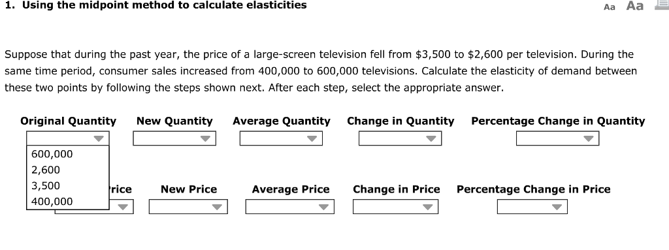Increase text size with large Aa icon

pos(634,6)
